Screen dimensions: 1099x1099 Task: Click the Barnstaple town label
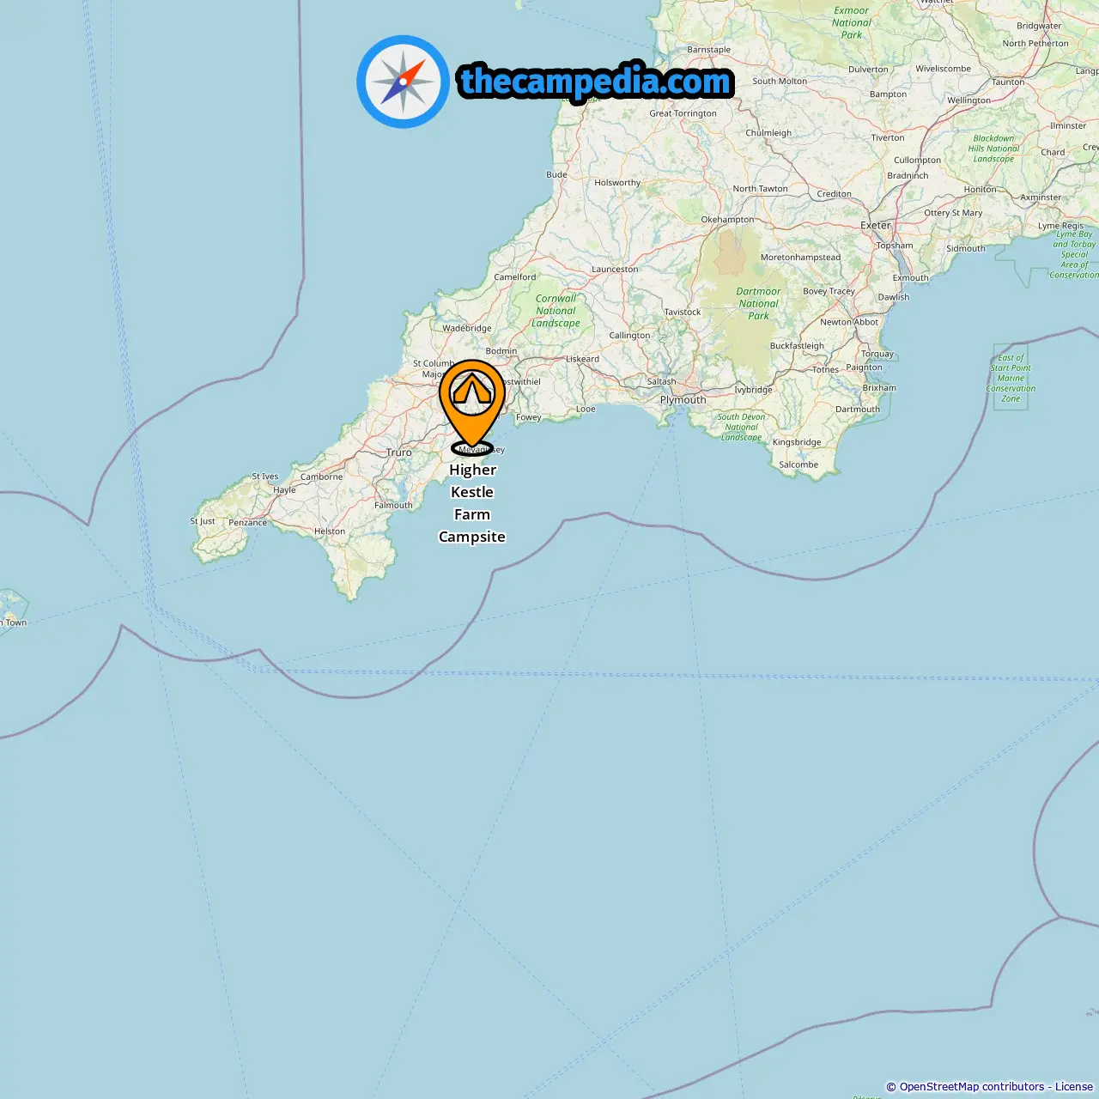tap(709, 50)
